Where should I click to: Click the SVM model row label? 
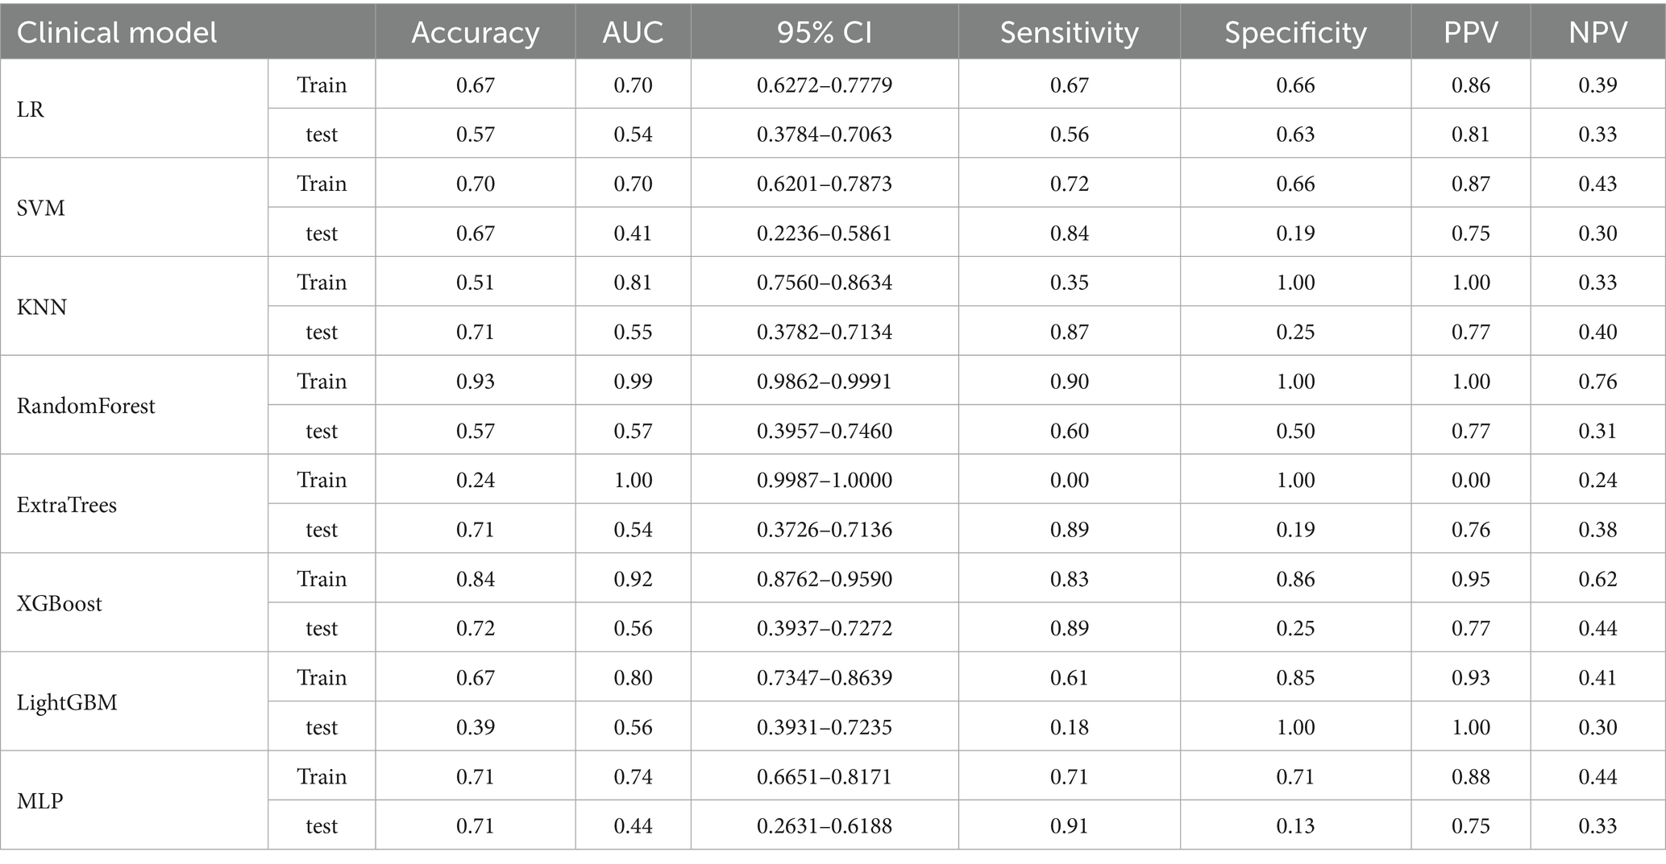[x=41, y=209]
